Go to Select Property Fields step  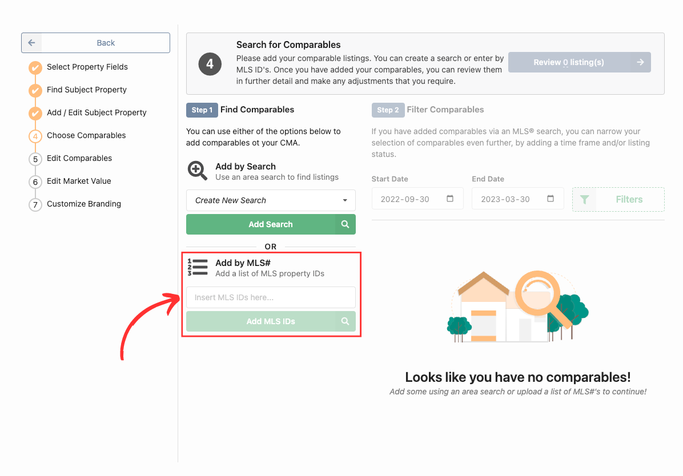click(x=87, y=67)
